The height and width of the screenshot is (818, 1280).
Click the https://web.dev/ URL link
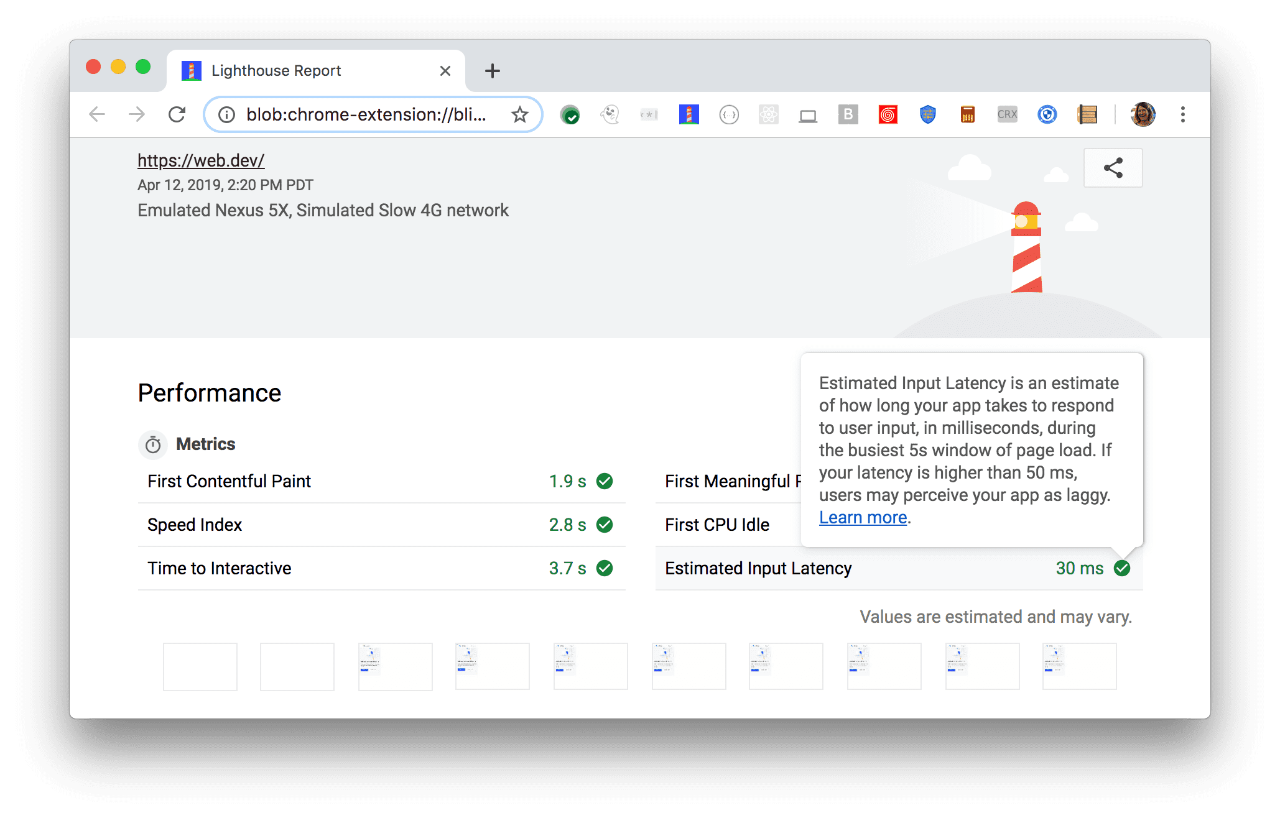[x=200, y=160]
